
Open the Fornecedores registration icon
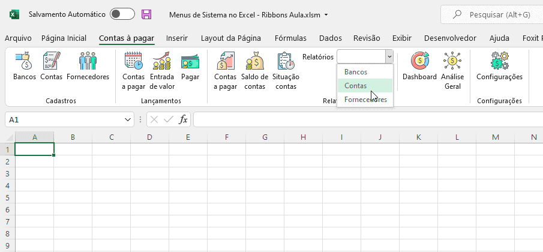point(88,61)
